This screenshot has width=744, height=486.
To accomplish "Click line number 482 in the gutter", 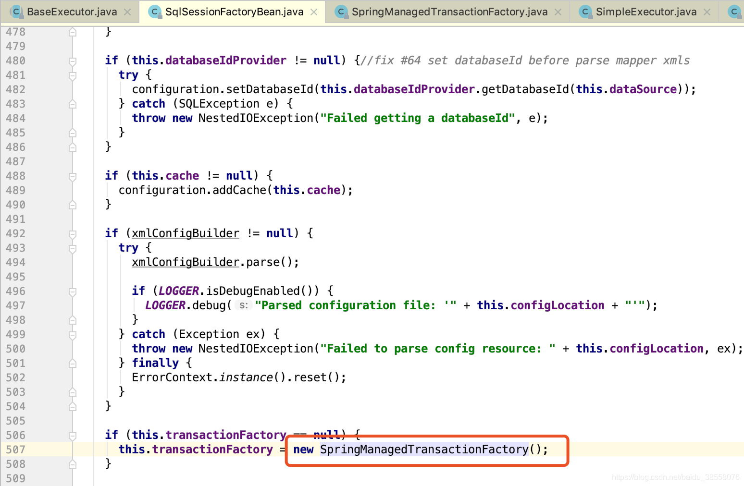I will 16,89.
